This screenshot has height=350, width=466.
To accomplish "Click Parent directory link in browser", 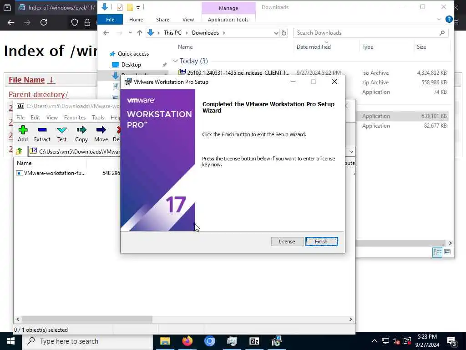I will point(38,94).
